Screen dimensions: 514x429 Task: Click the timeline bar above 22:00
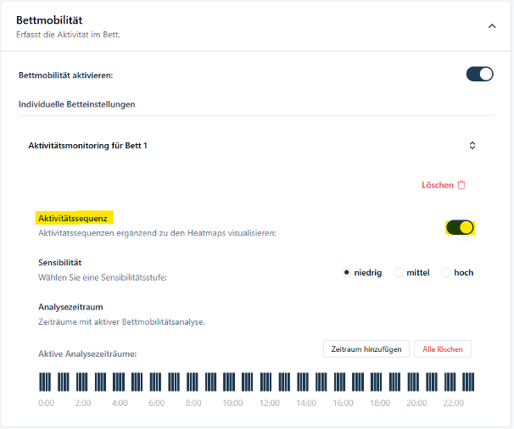point(454,381)
